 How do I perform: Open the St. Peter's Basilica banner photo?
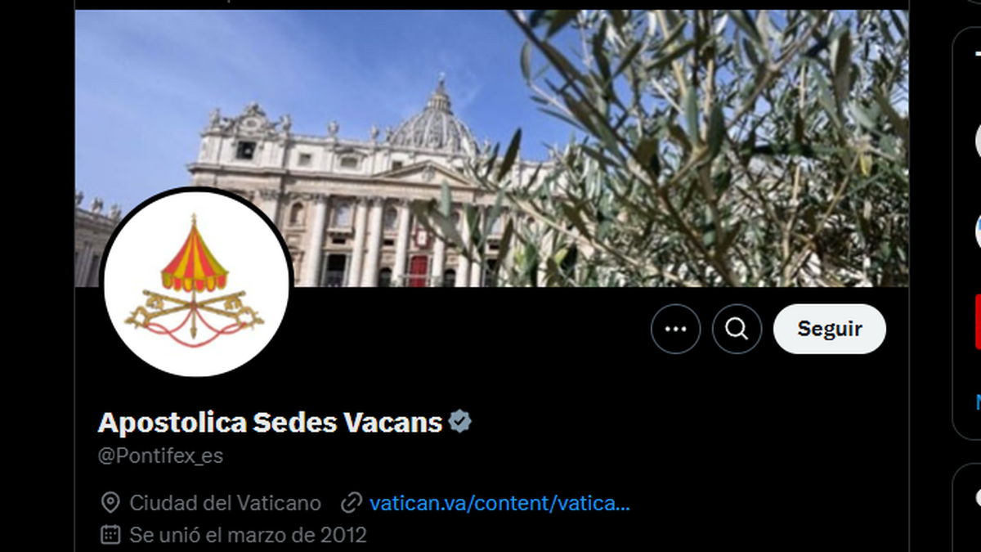[491, 148]
